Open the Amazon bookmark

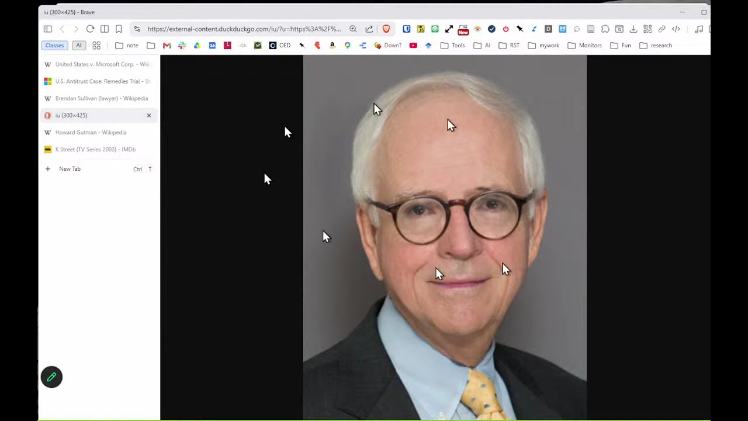[332, 45]
